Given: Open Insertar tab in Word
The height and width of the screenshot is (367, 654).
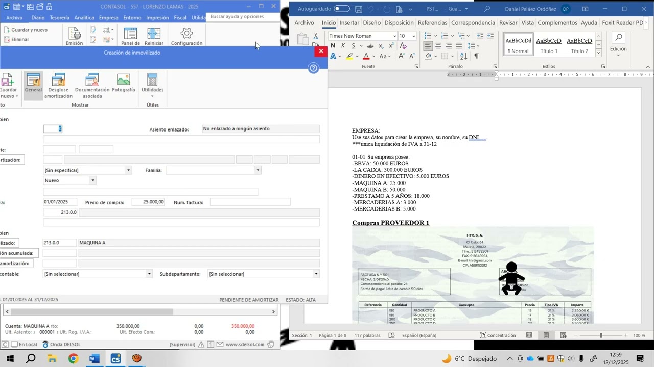Looking at the screenshot, I should tap(349, 23).
